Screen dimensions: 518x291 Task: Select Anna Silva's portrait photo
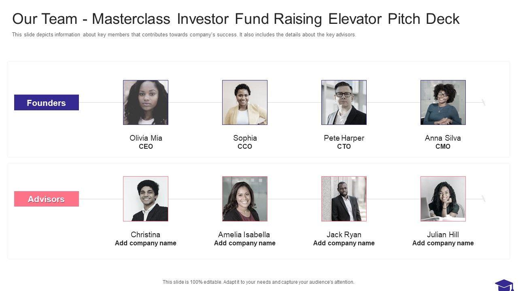(443, 102)
